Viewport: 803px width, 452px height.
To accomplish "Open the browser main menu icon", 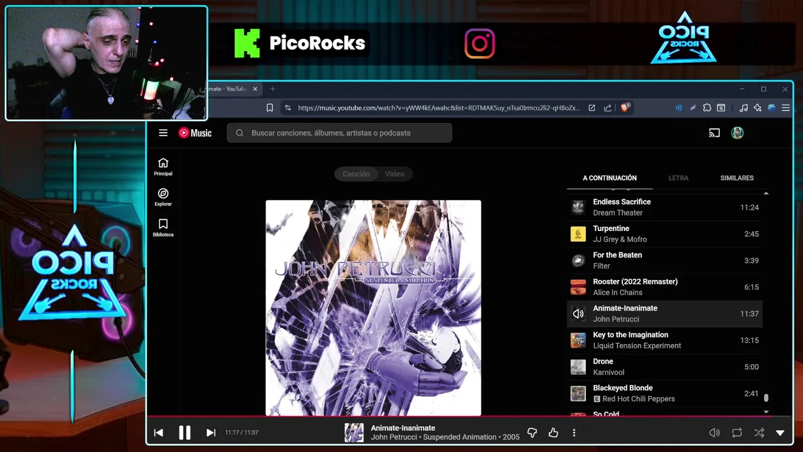I will pos(785,108).
